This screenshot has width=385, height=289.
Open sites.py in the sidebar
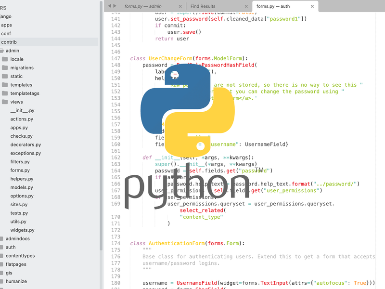(x=19, y=204)
